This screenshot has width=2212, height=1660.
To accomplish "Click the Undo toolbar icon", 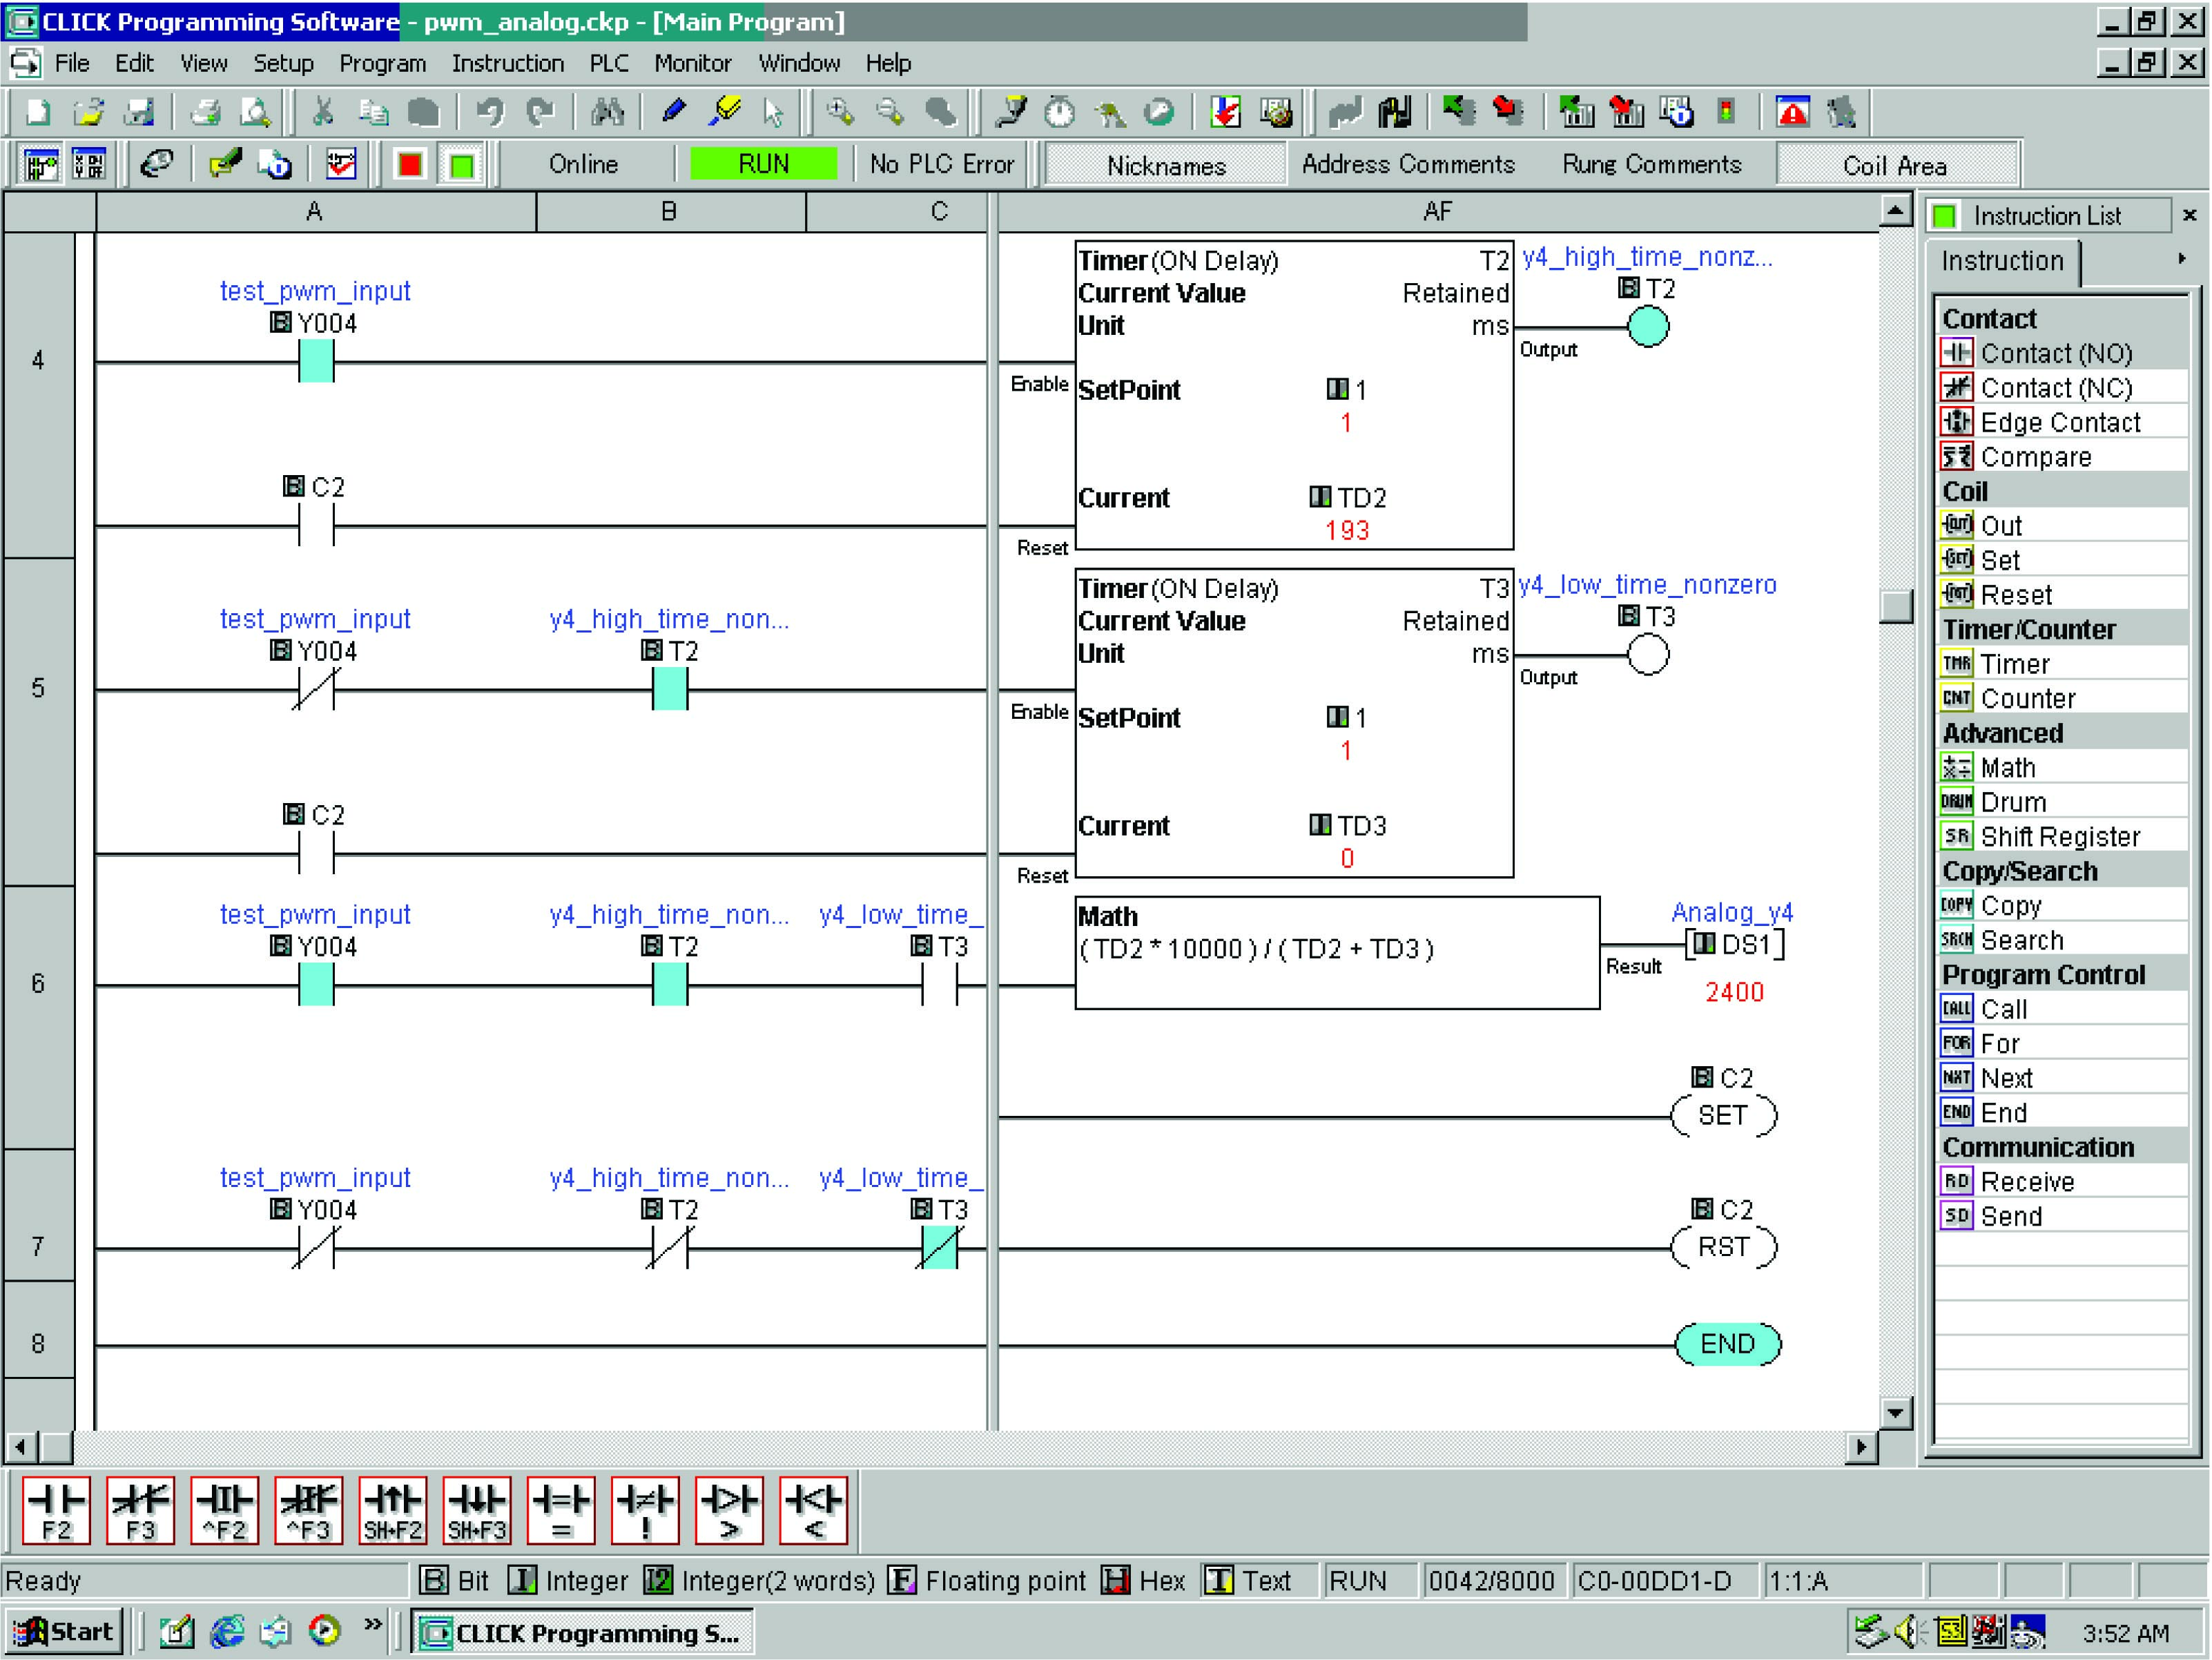I will click(491, 112).
